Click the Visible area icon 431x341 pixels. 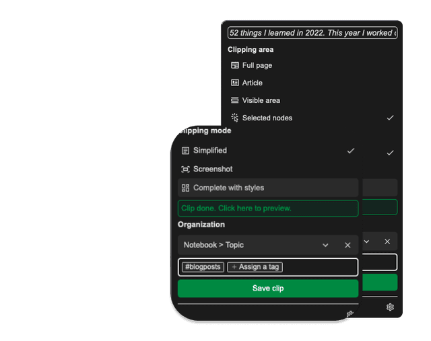(x=235, y=100)
